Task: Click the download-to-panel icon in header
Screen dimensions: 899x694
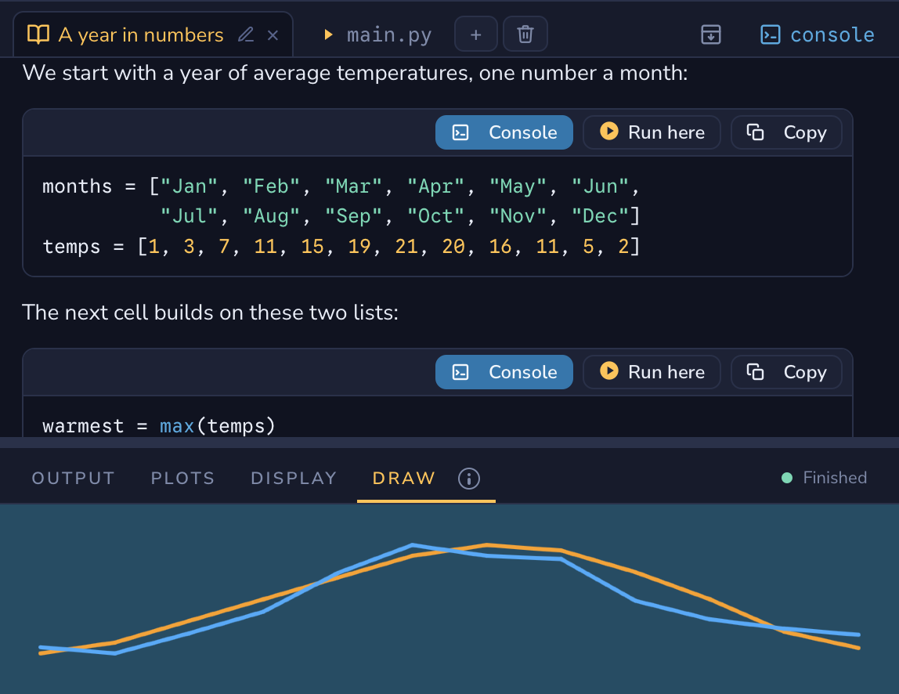Action: 711,34
